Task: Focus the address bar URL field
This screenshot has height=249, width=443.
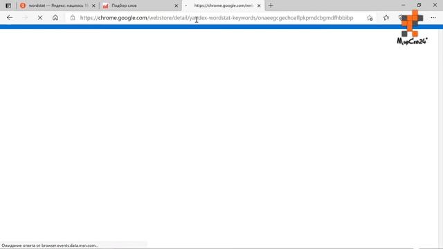Action: click(x=217, y=18)
